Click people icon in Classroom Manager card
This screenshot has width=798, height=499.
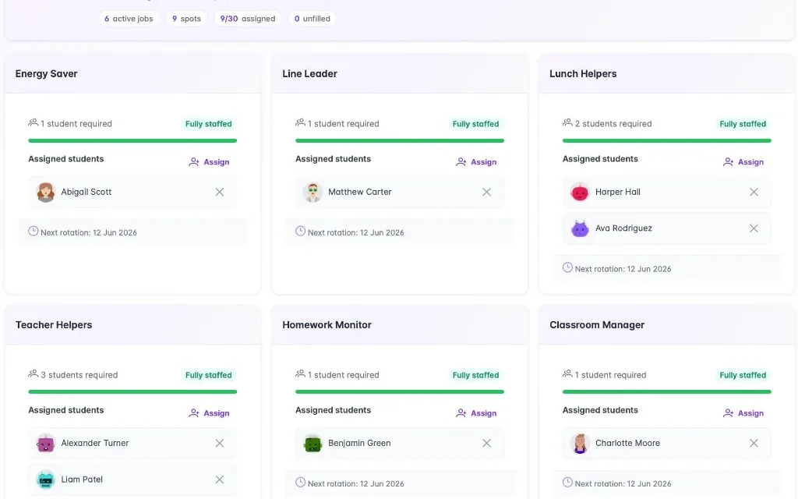(567, 373)
